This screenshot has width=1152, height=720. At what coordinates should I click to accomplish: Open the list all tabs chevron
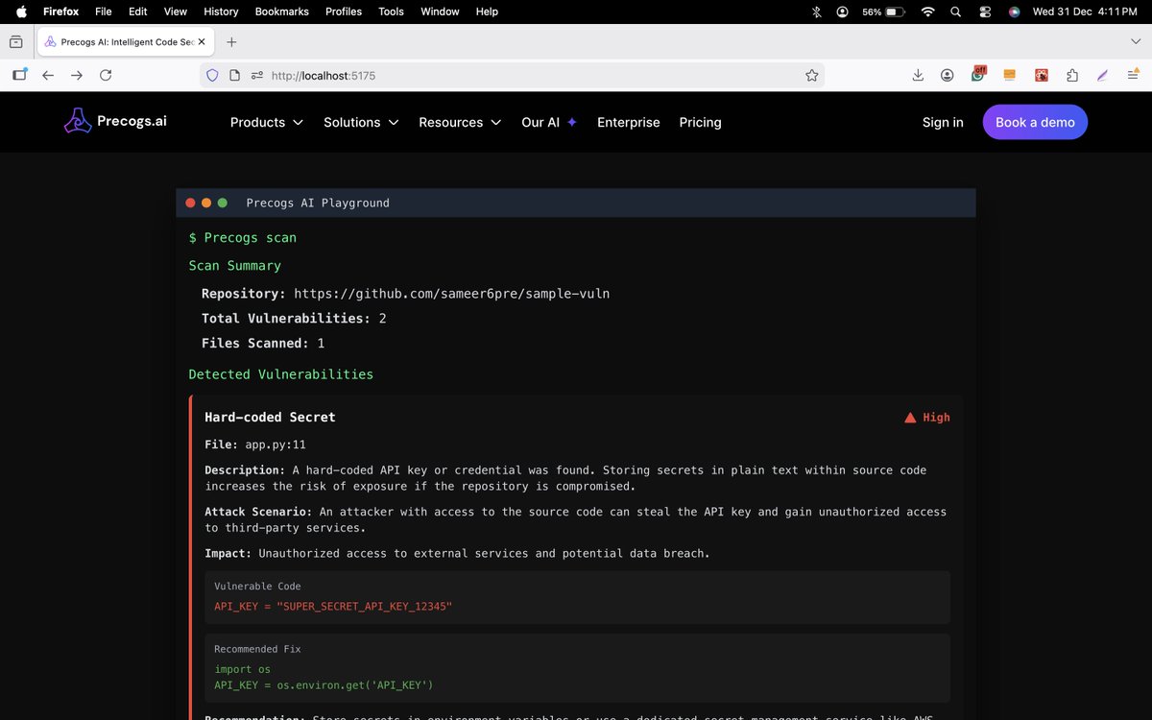[1136, 42]
